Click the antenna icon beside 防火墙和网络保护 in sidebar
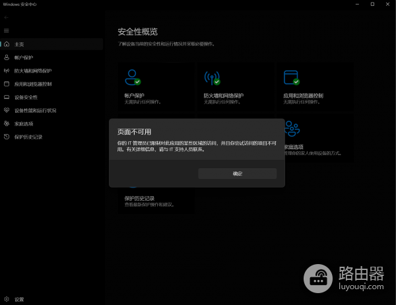The height and width of the screenshot is (305, 396). click(x=7, y=71)
